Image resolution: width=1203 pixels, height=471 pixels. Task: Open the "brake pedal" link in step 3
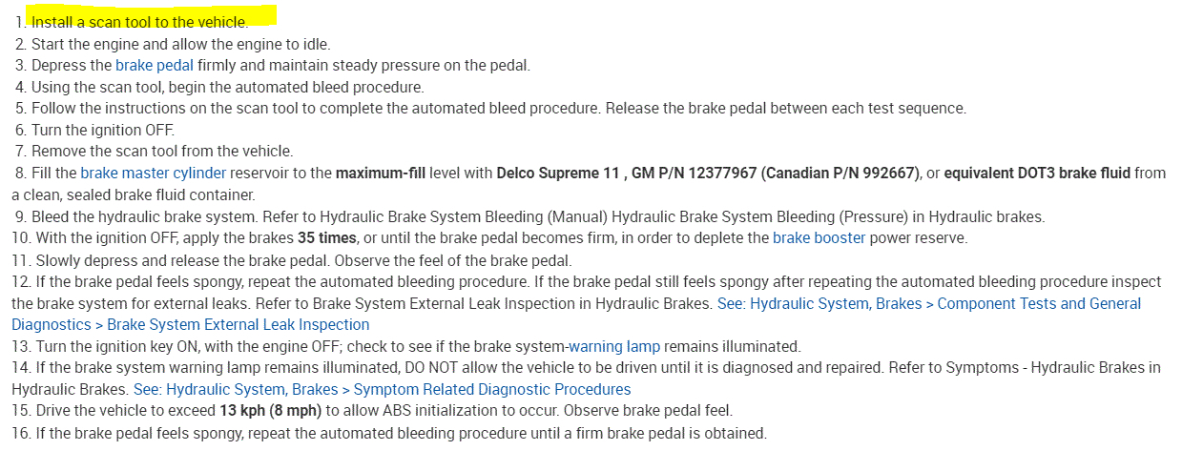tap(154, 66)
